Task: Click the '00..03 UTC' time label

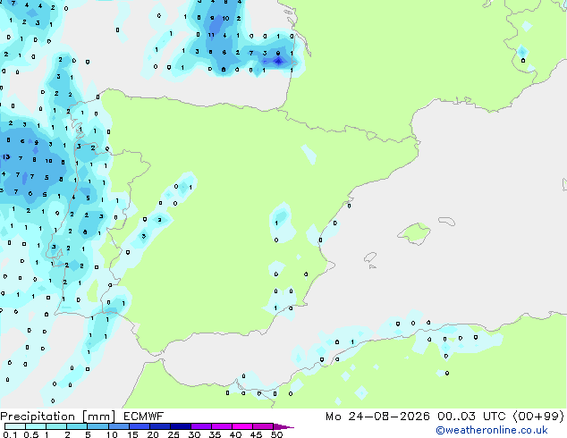Action: click(471, 417)
